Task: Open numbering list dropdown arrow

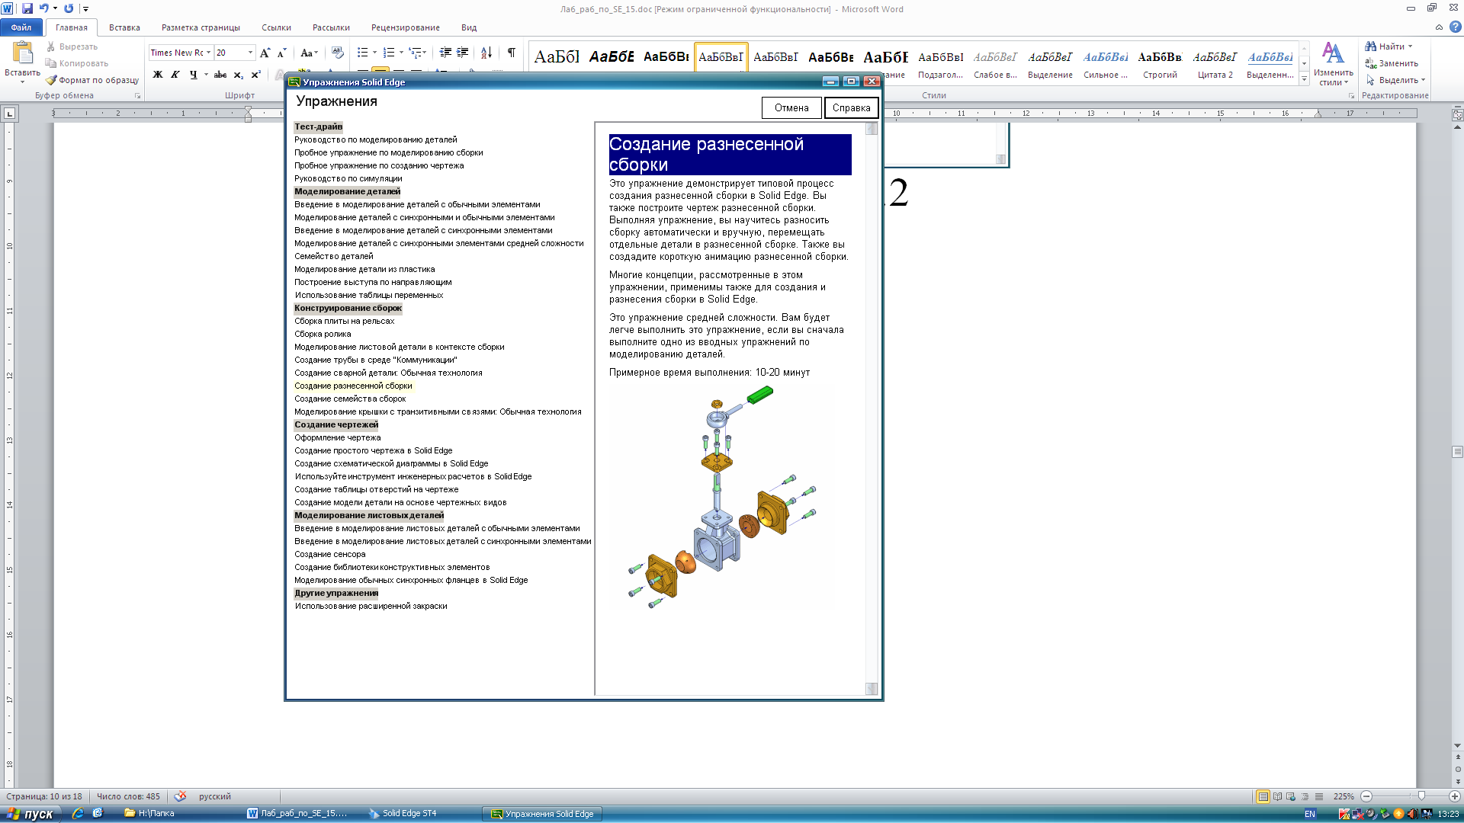Action: [x=401, y=53]
